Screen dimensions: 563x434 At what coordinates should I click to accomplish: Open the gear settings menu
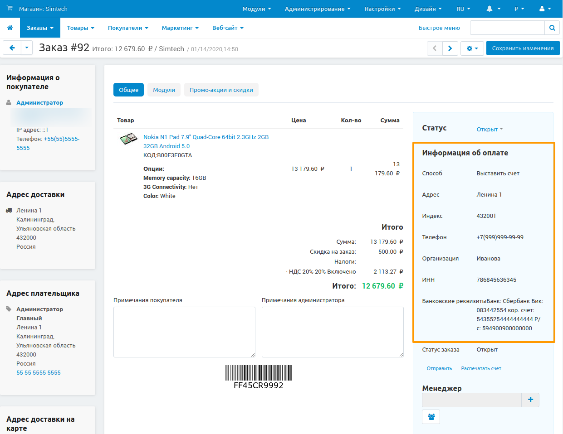tap(472, 48)
